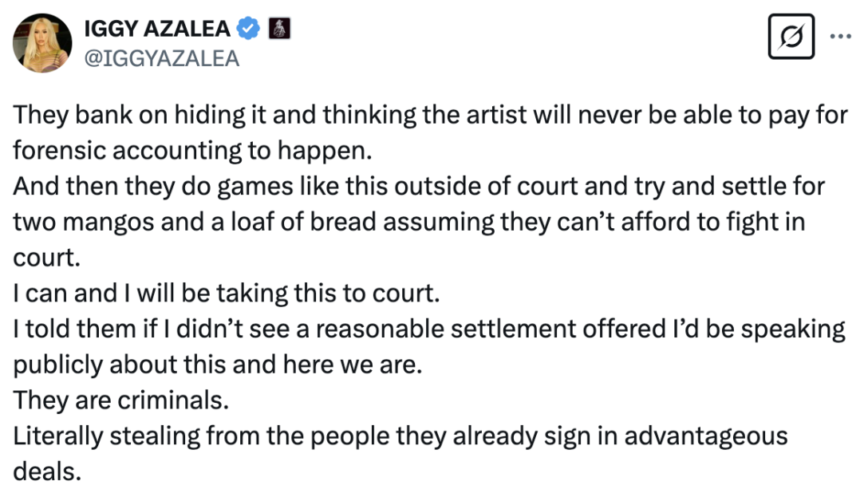Click the text "publicly about this and here we are."
Screen dimensions: 864x501
[218, 365]
